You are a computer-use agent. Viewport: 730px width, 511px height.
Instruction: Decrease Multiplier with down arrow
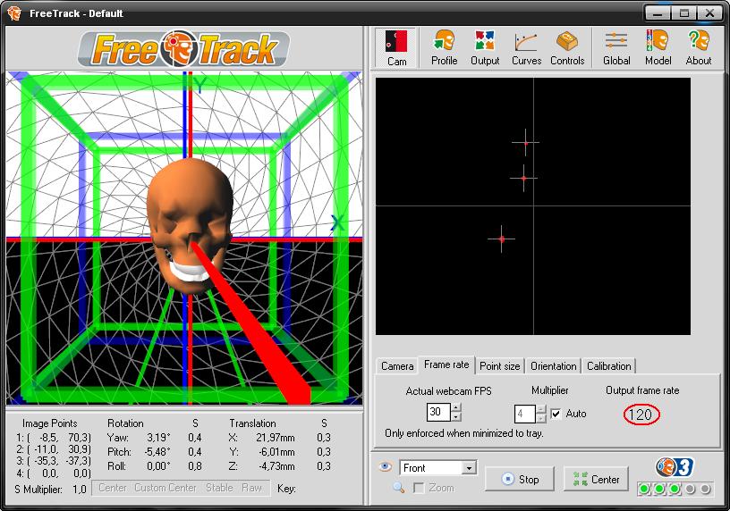540,418
